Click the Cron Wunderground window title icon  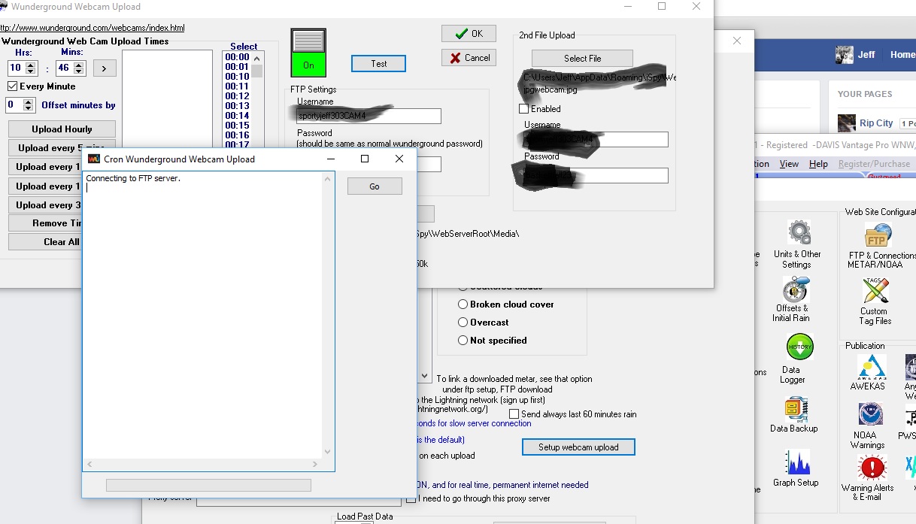coord(94,159)
